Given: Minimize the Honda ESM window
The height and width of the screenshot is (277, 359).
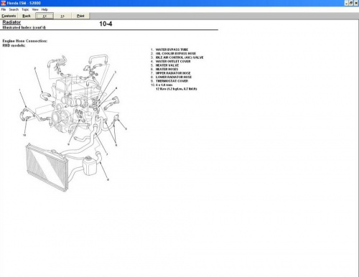Looking at the screenshot, I should (x=346, y=3).
